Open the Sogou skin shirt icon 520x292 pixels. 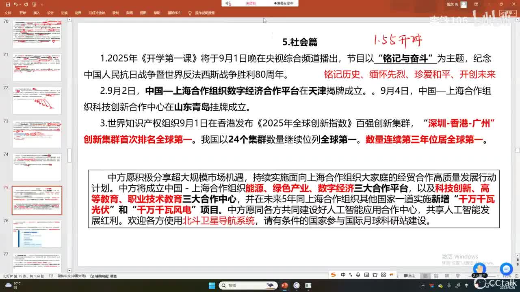pyautogui.click(x=375, y=275)
